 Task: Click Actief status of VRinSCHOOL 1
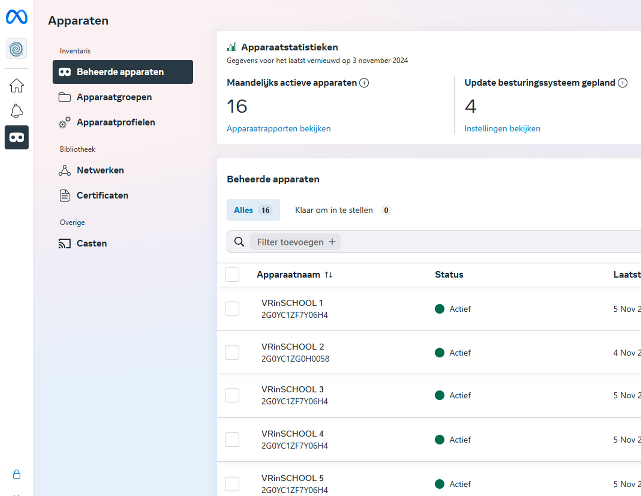pos(453,309)
